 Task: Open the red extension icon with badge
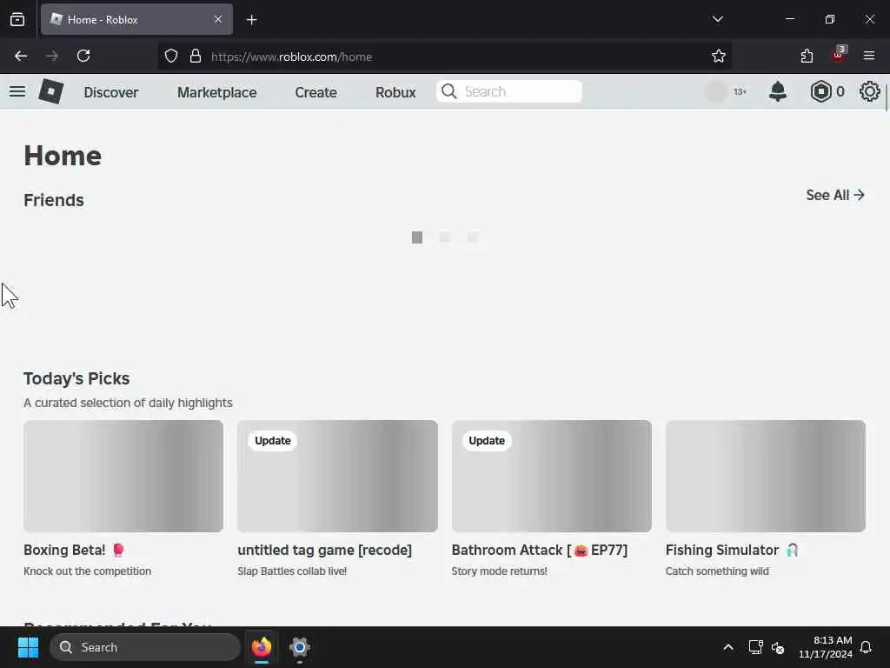pos(839,55)
